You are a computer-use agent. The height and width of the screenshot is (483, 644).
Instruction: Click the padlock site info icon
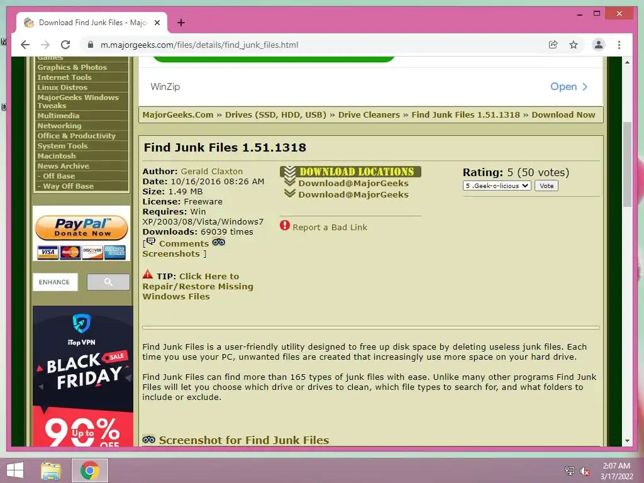tap(91, 45)
